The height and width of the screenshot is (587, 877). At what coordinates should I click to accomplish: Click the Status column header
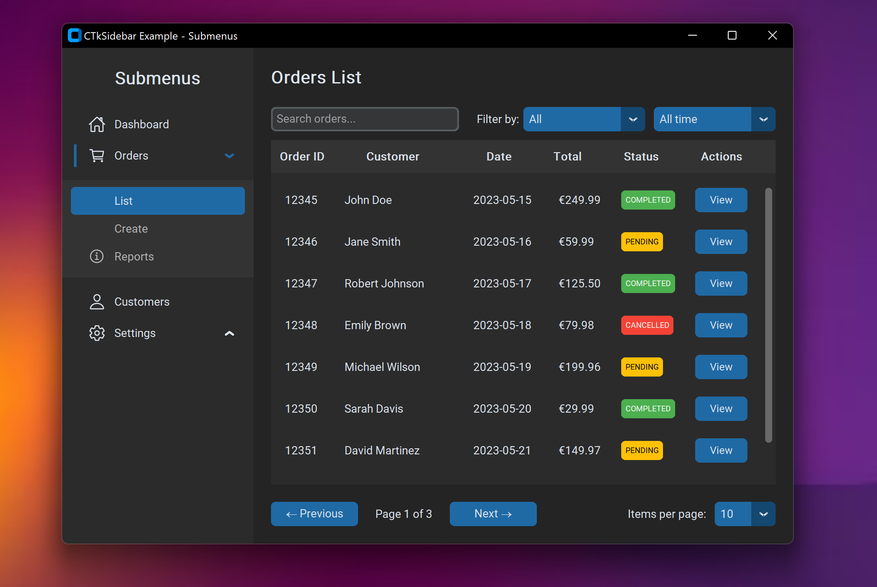pos(641,157)
